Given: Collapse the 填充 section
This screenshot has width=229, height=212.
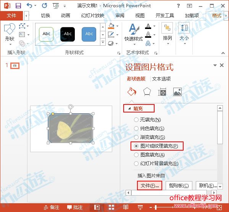Looking at the screenshot, I should [129, 108].
